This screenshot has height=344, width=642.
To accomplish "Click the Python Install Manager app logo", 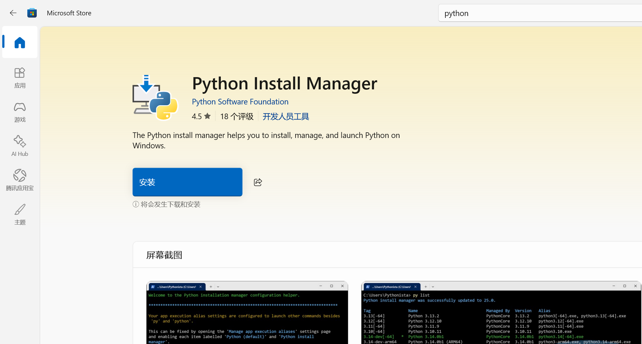I will 155,98.
